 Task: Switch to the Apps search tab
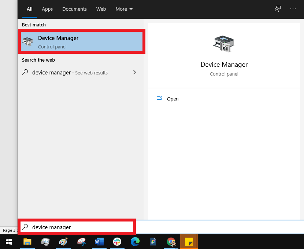(47, 9)
